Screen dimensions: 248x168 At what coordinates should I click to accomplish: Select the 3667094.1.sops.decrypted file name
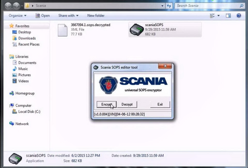pos(90,25)
